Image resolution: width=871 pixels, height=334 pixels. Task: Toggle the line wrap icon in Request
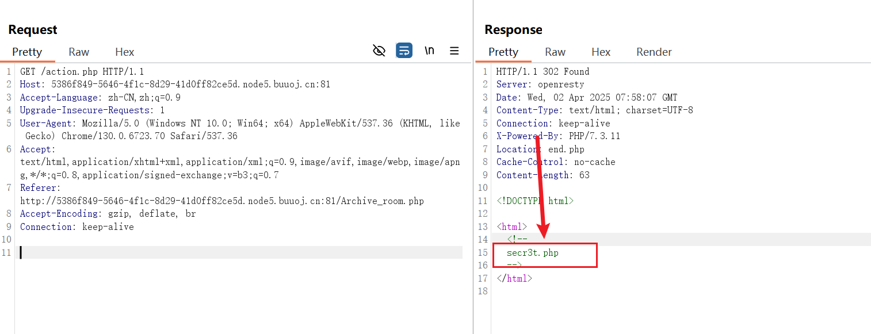pos(404,51)
